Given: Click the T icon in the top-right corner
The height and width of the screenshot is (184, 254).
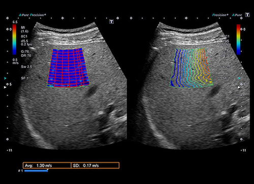Looking at the screenshot, I should point(247,15).
